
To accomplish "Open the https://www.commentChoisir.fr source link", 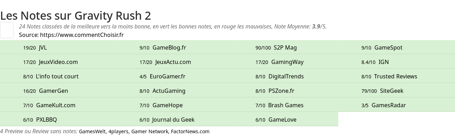I will click(82, 35).
